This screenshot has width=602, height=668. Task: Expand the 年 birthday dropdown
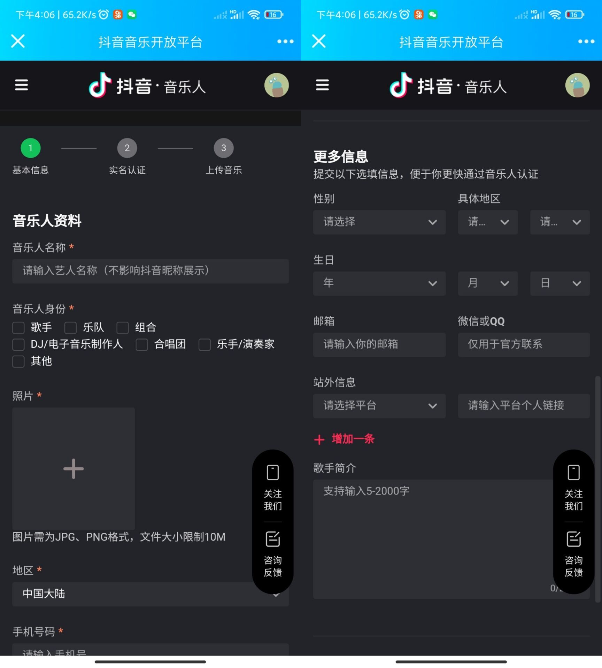pos(379,283)
